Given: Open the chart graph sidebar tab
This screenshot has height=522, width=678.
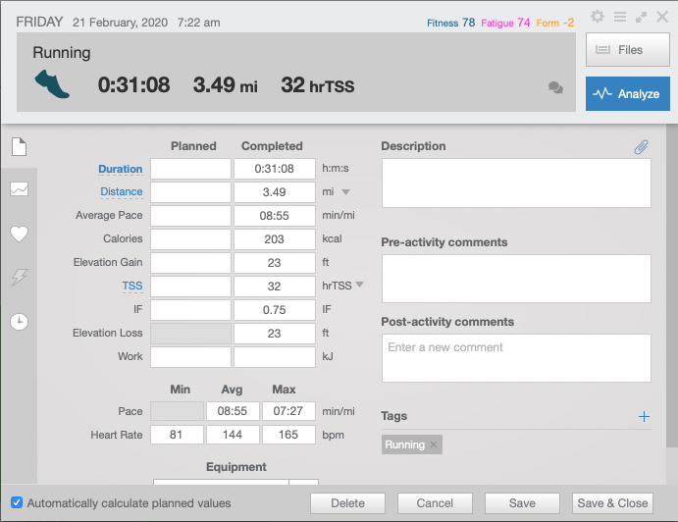Looking at the screenshot, I should (19, 189).
